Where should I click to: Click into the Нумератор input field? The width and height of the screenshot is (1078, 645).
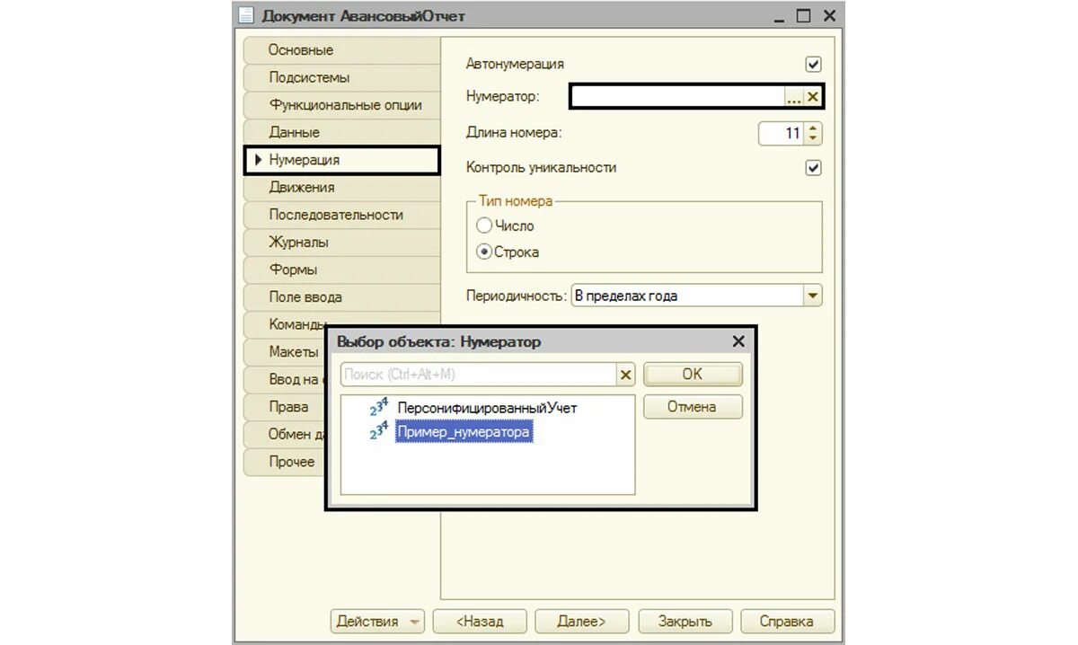pyautogui.click(x=678, y=96)
